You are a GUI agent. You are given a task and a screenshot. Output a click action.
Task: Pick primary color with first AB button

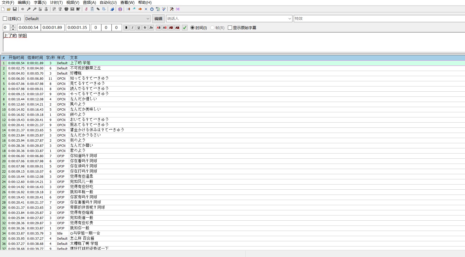pos(159,28)
